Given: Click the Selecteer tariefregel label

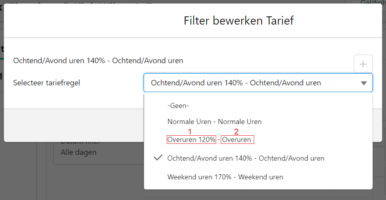Looking at the screenshot, I should [x=47, y=83].
